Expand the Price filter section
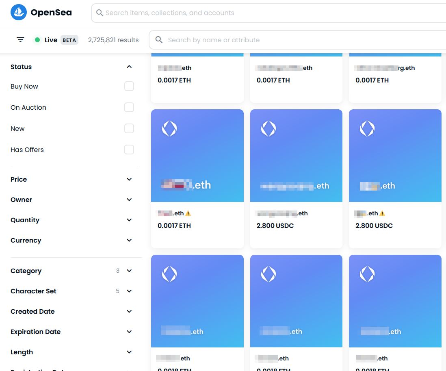446x371 pixels. point(129,179)
